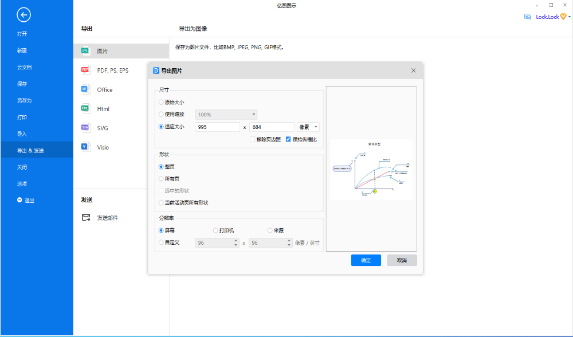The width and height of the screenshot is (573, 337).
Task: Select 原始大小 size option
Action: coord(161,103)
